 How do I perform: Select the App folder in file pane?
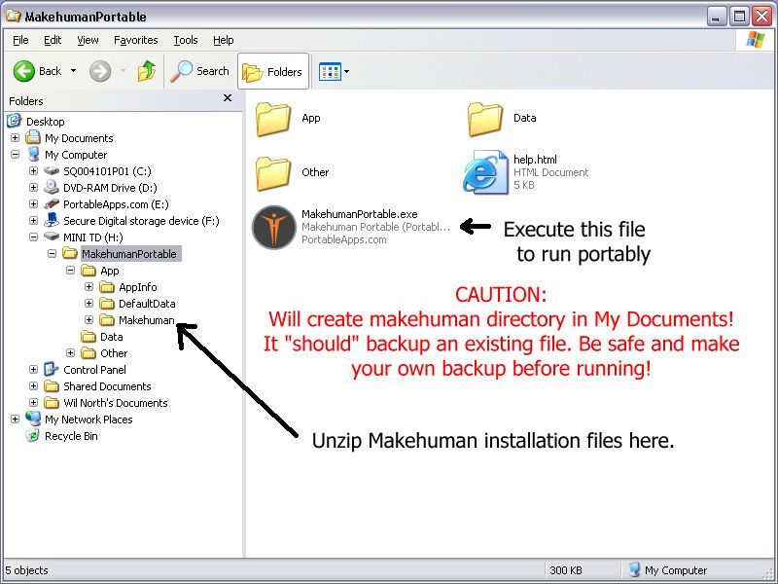(273, 119)
